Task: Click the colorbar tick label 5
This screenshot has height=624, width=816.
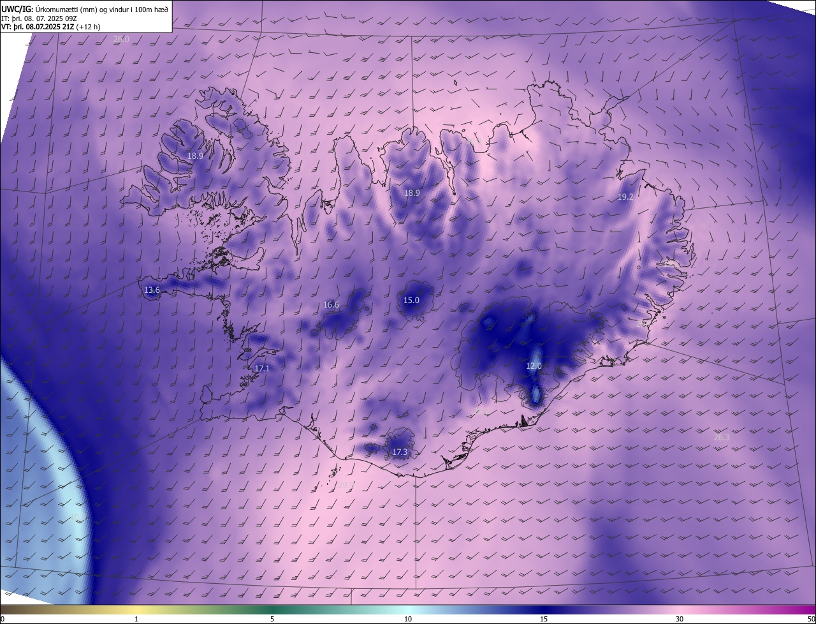Action: 272,620
